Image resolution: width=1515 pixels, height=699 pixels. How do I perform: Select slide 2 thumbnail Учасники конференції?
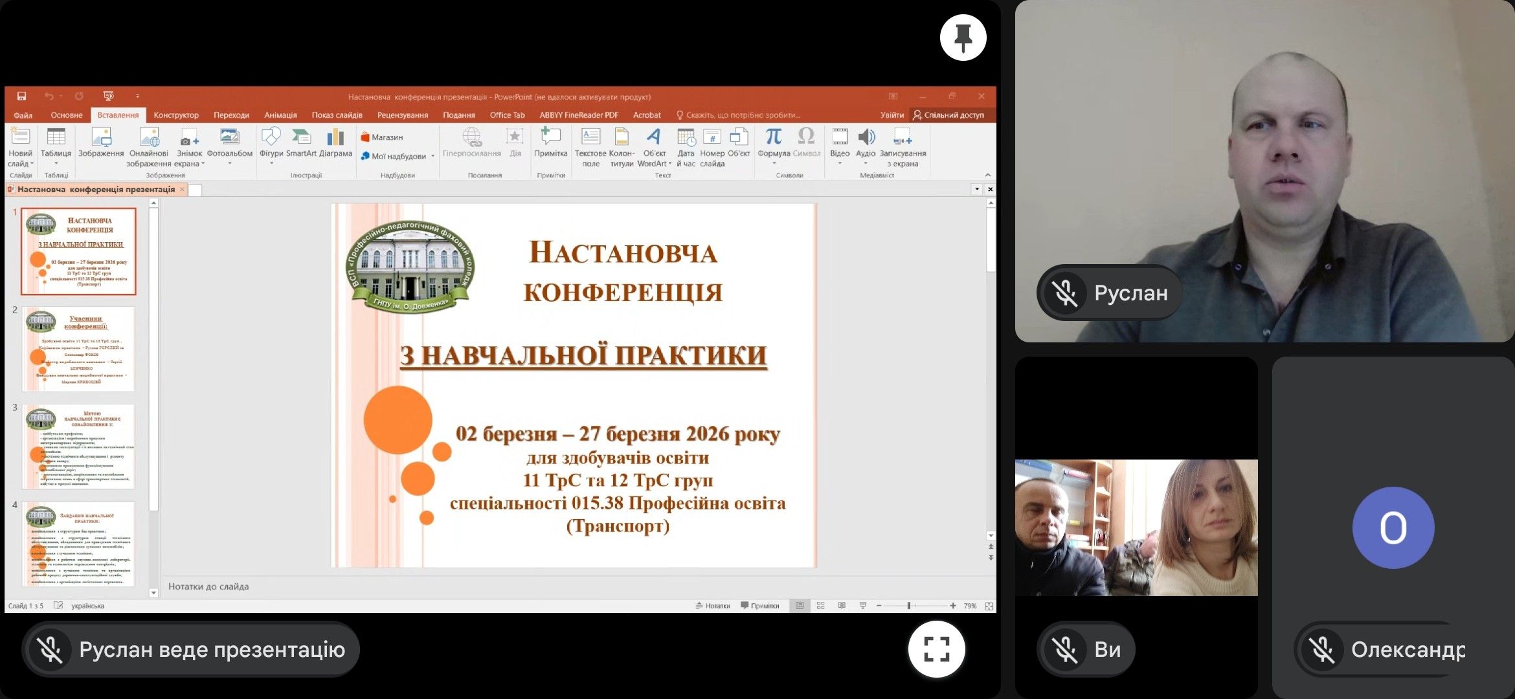pyautogui.click(x=79, y=349)
